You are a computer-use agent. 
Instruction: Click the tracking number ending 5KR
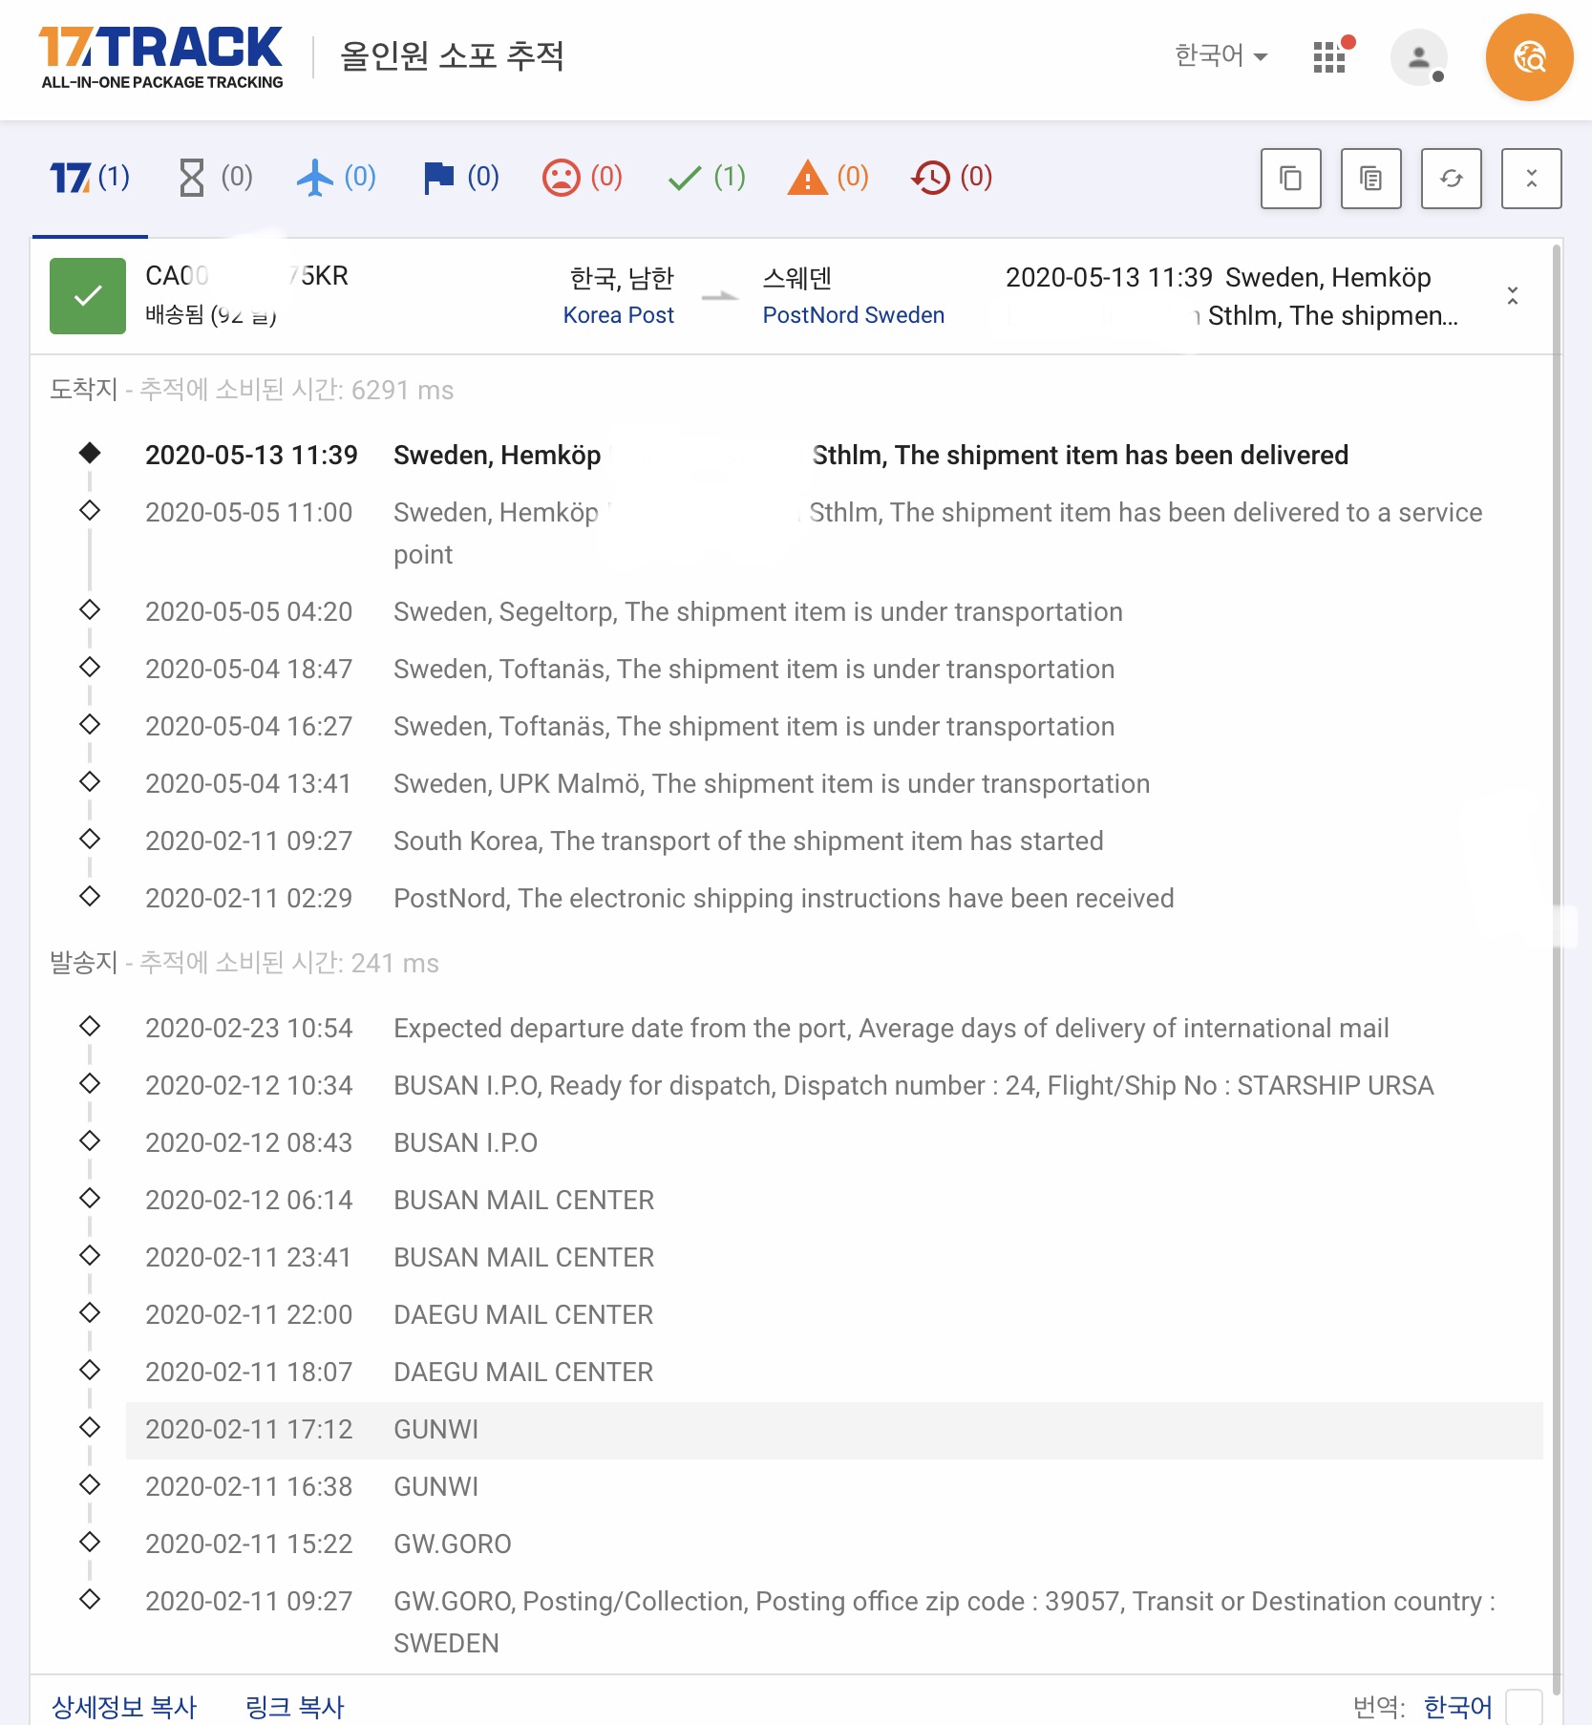pyautogui.click(x=246, y=276)
